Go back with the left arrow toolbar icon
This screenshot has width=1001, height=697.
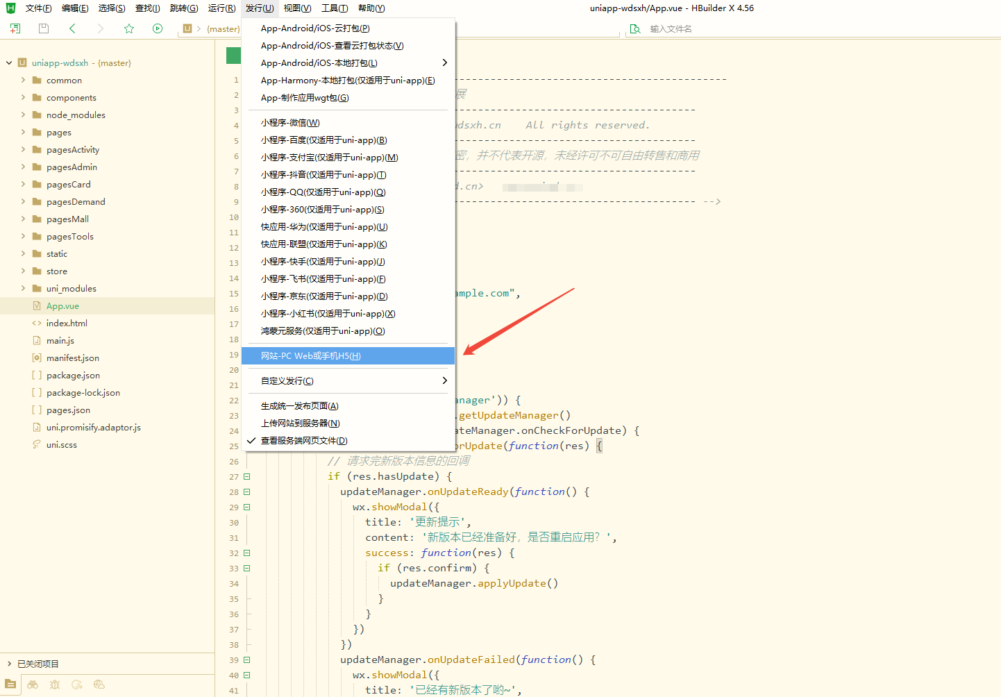pyautogui.click(x=72, y=28)
